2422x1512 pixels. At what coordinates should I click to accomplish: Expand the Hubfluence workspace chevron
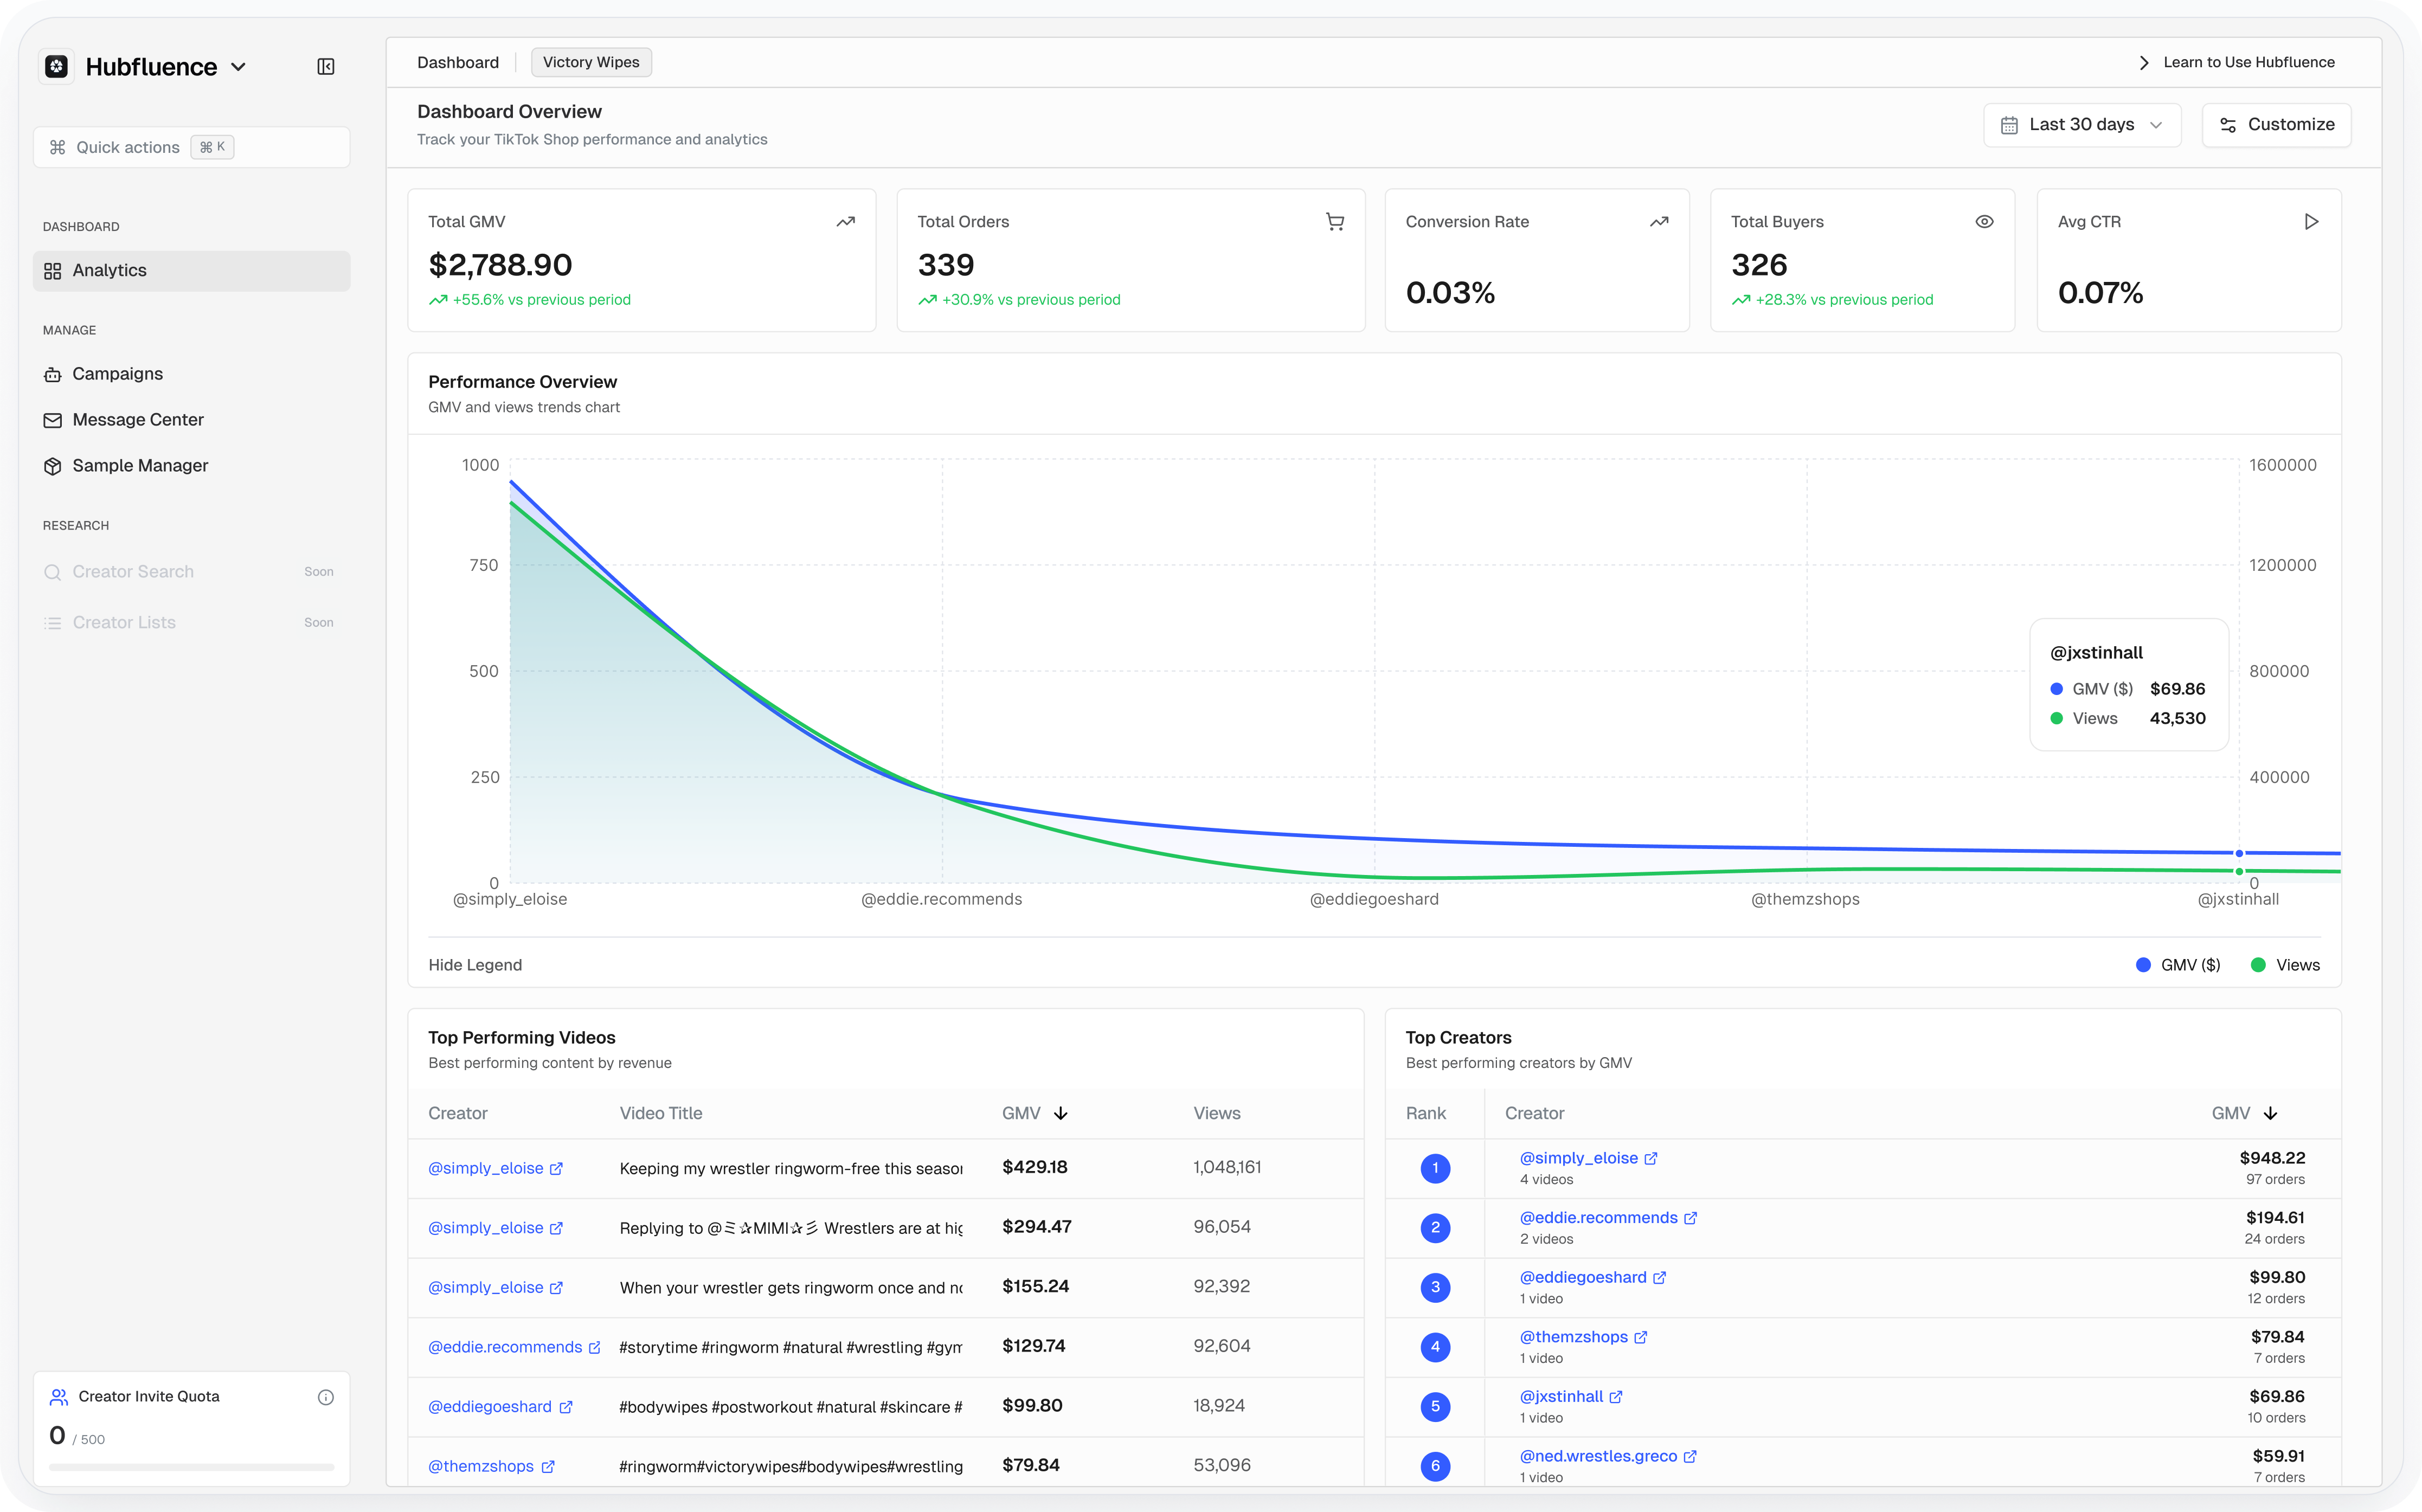238,67
